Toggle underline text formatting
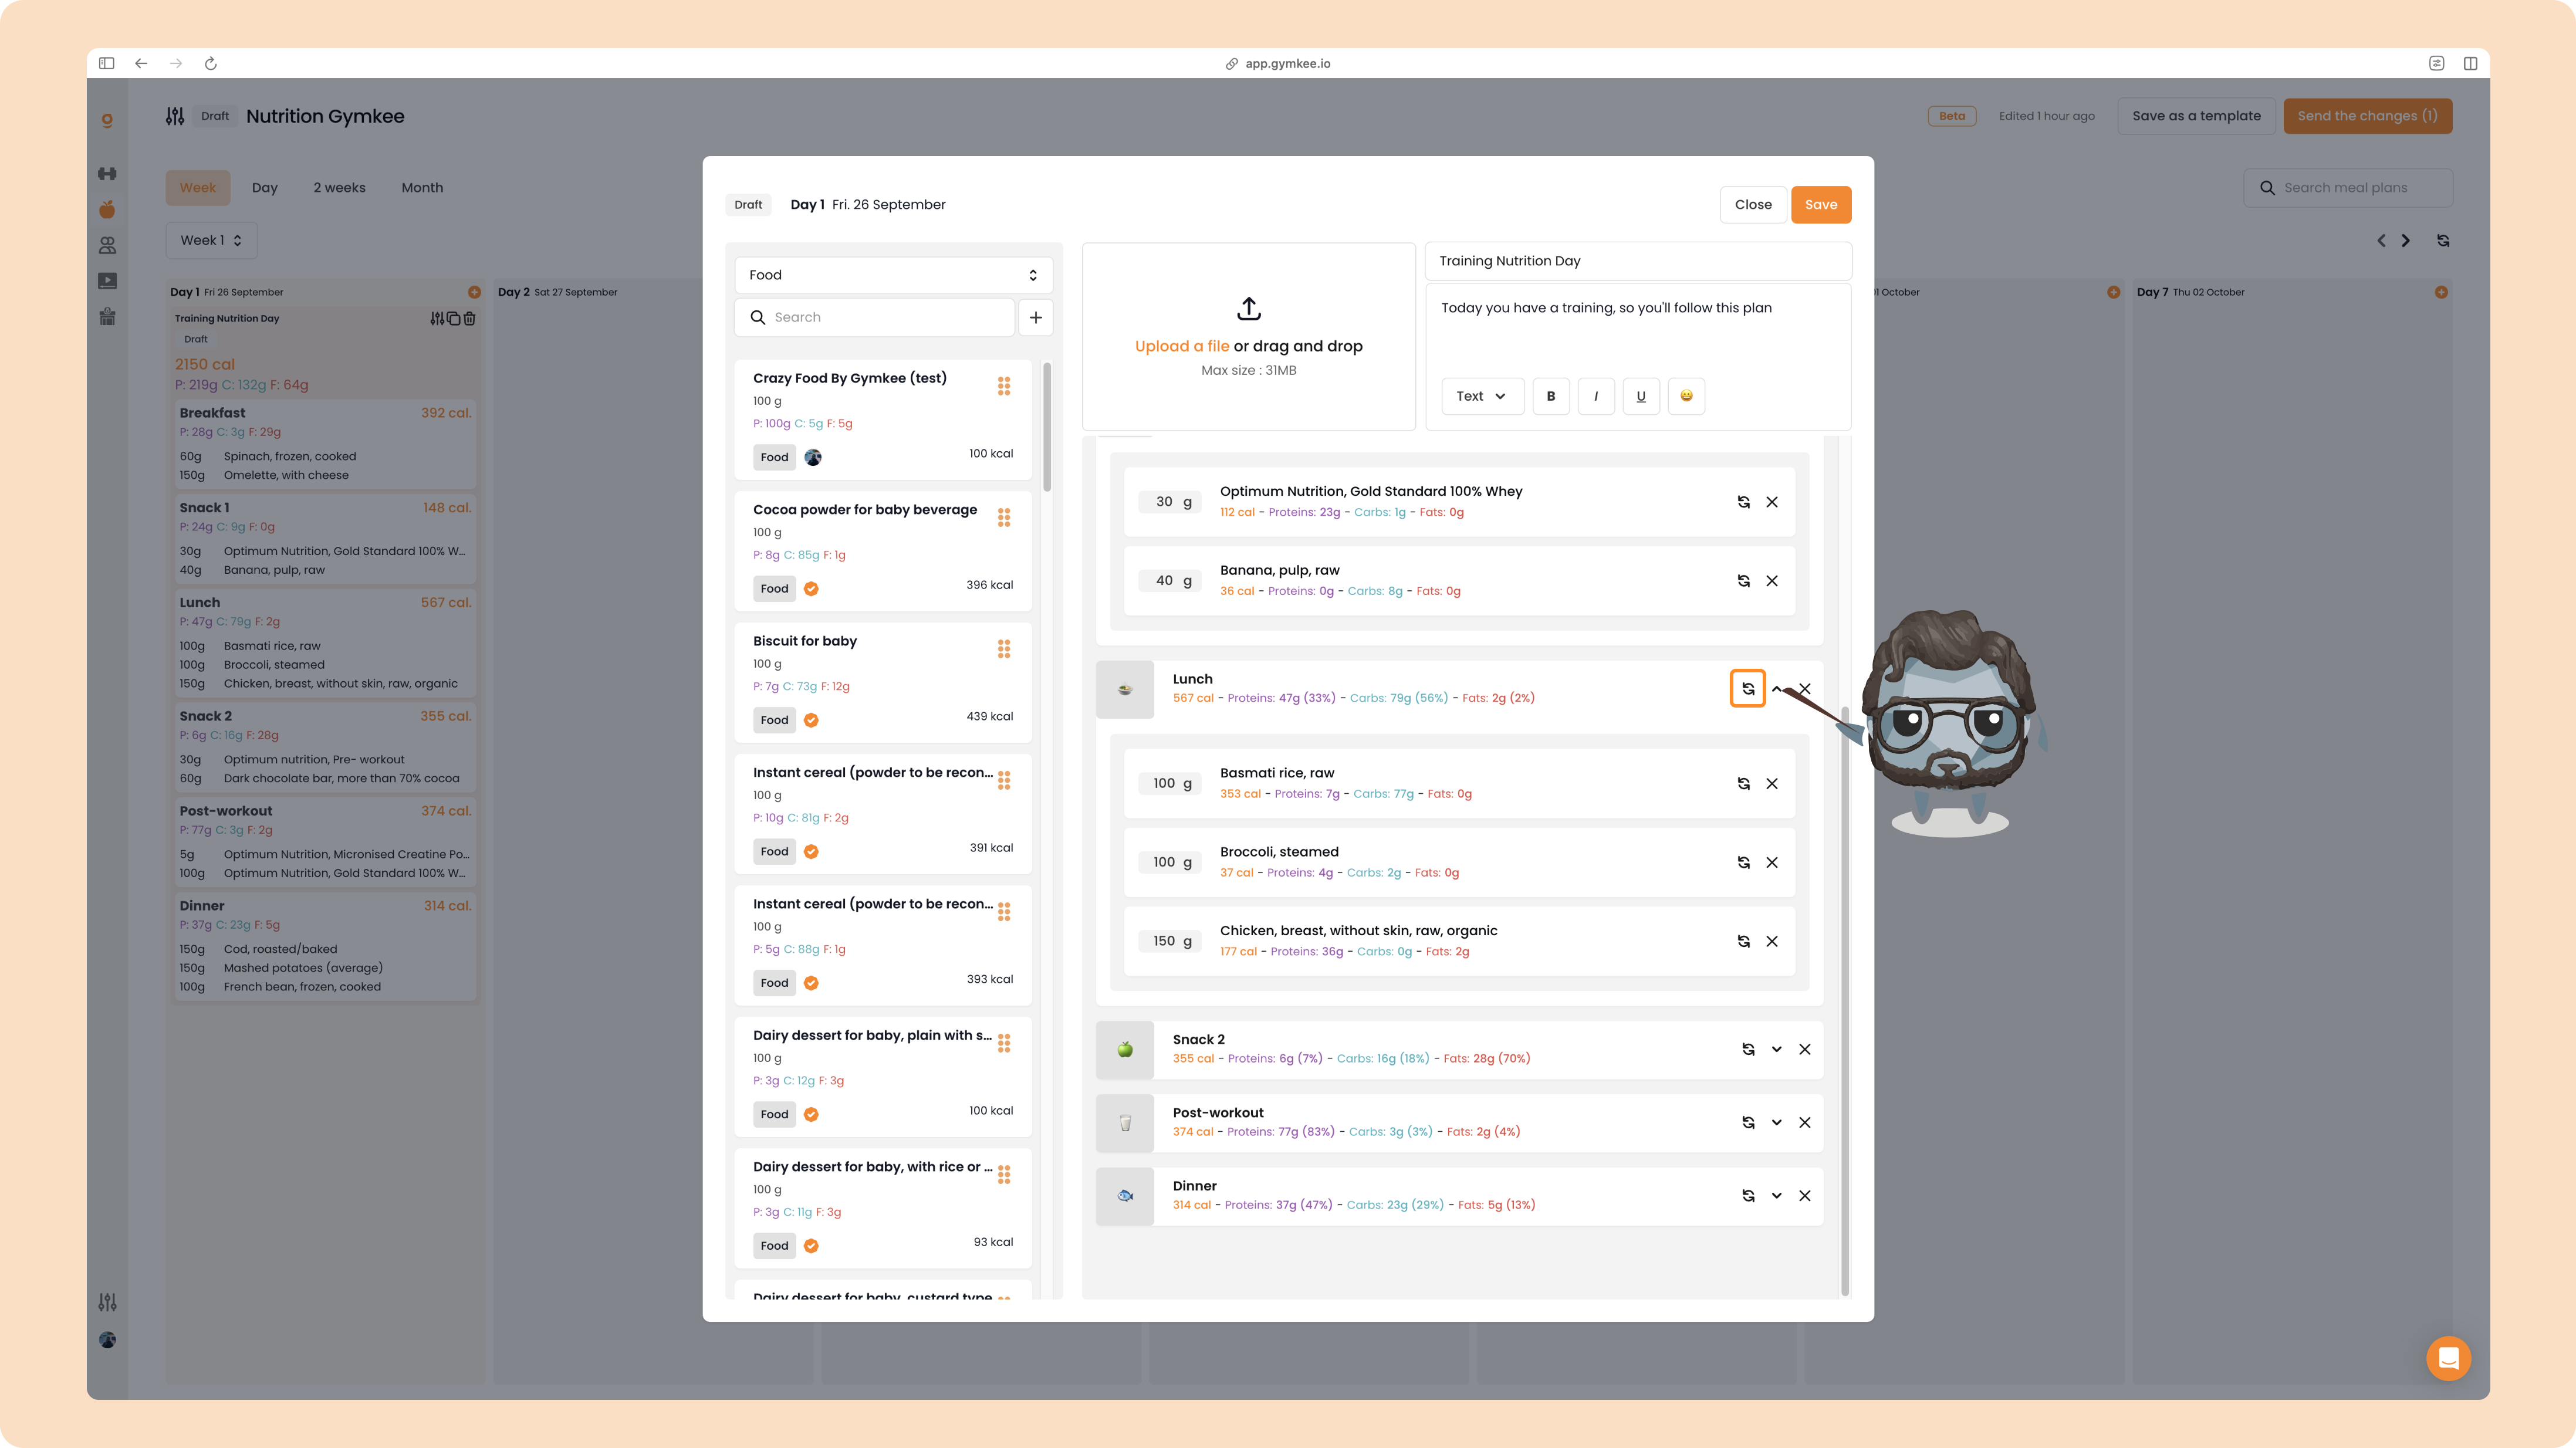 pos(1641,396)
